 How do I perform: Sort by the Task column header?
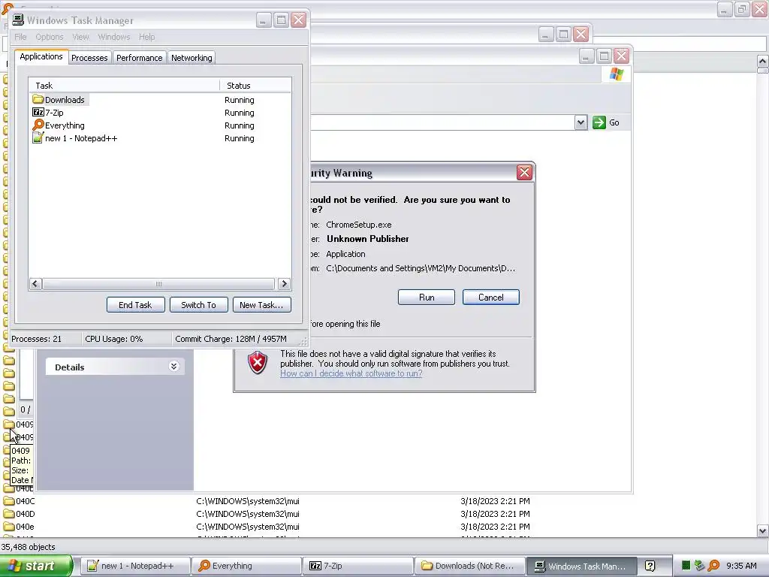(x=124, y=86)
